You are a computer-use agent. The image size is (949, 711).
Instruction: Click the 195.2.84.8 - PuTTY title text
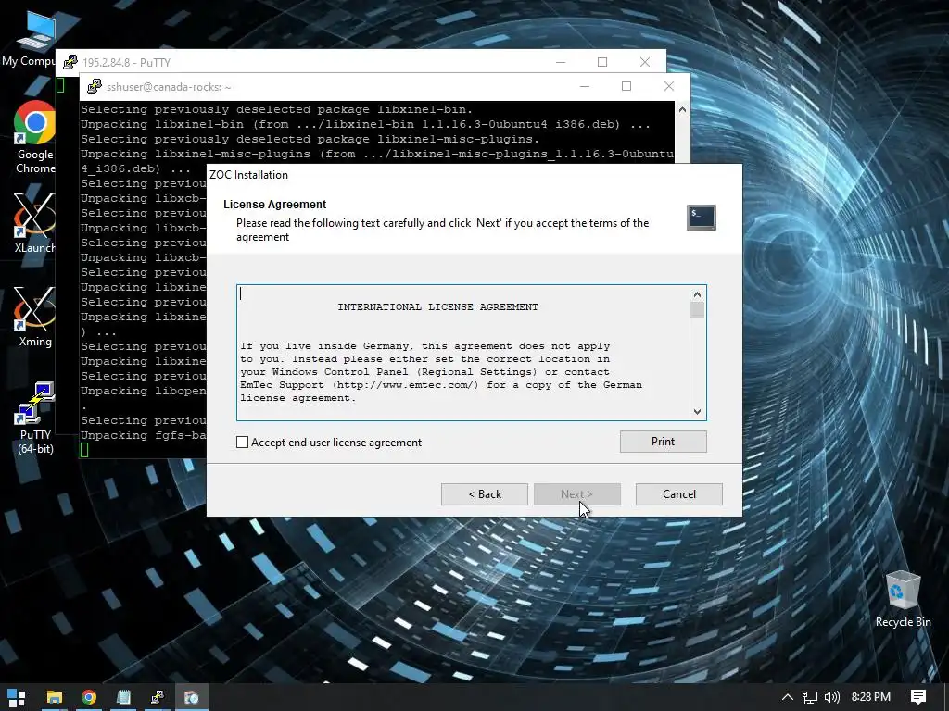(126, 62)
